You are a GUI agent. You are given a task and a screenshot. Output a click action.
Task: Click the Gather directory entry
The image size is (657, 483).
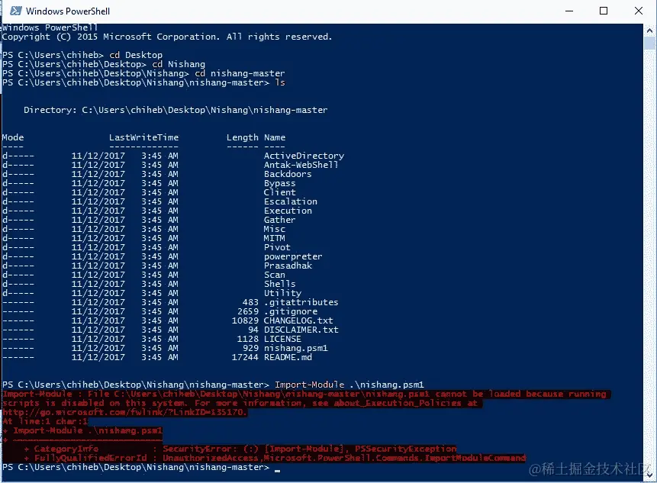279,220
